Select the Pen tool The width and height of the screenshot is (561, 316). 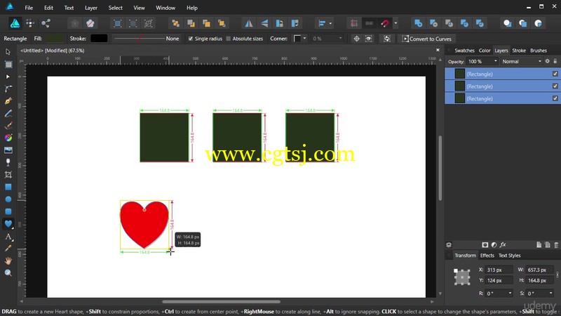8,101
